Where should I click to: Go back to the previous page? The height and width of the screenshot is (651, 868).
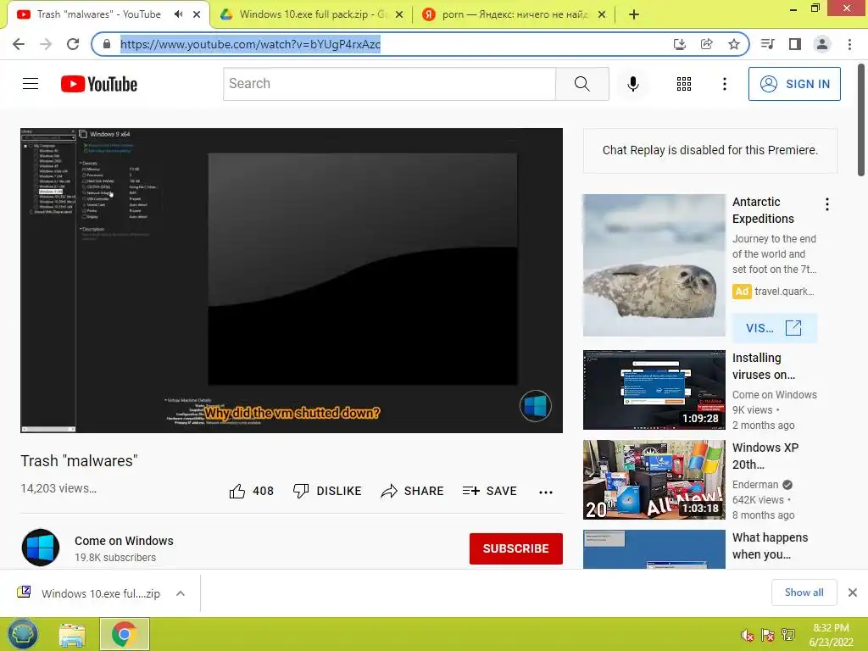[19, 44]
